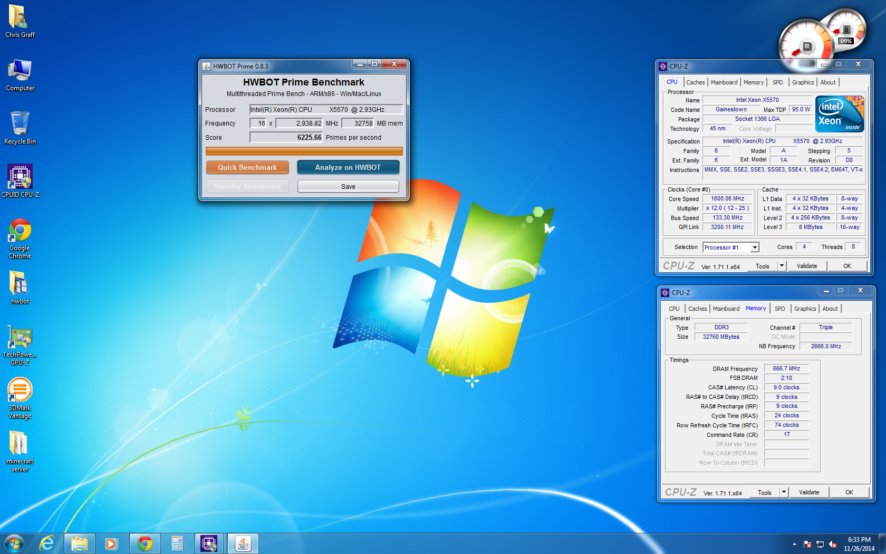Show hidden system tray icons arrow
The width and height of the screenshot is (886, 554).
794,544
